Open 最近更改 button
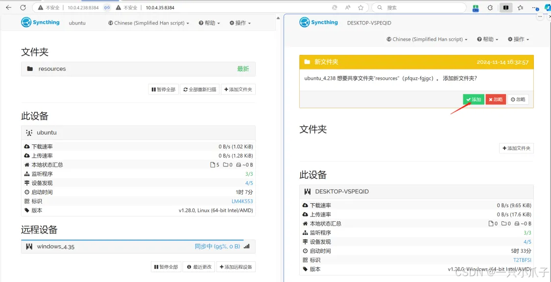This screenshot has height=282, width=551. click(199, 267)
